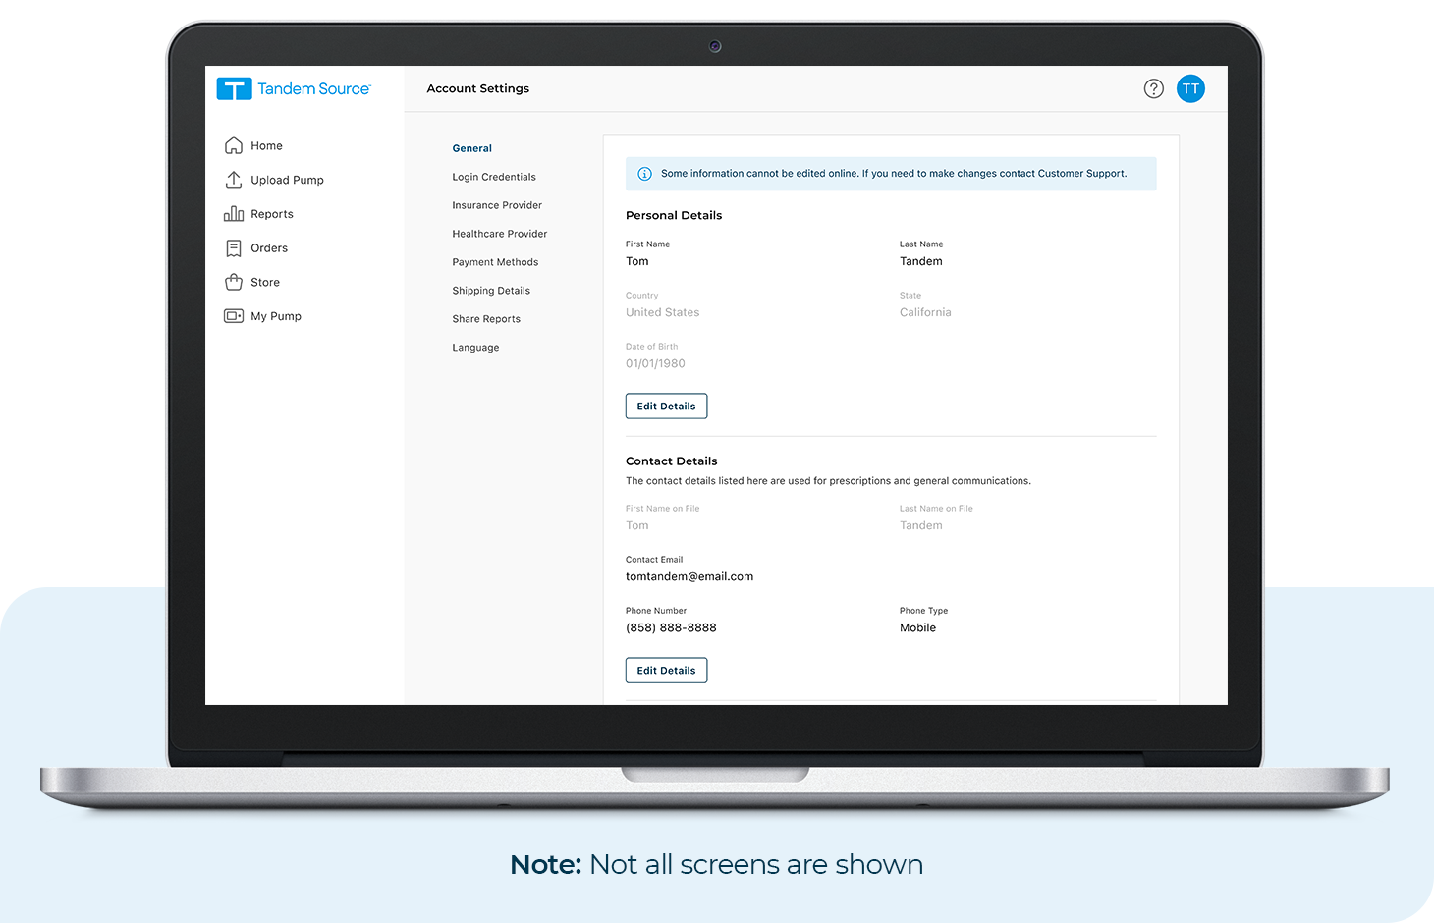The image size is (1434, 923).
Task: Click the Store bag icon
Action: pos(235,282)
